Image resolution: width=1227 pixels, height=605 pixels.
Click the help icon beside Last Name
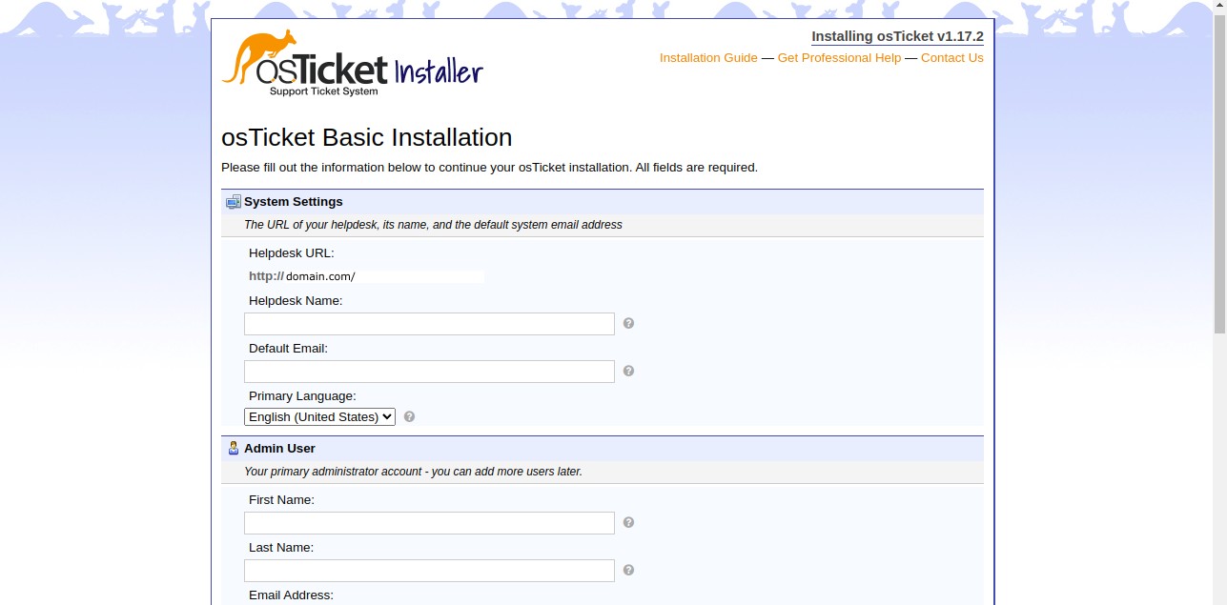click(x=628, y=570)
